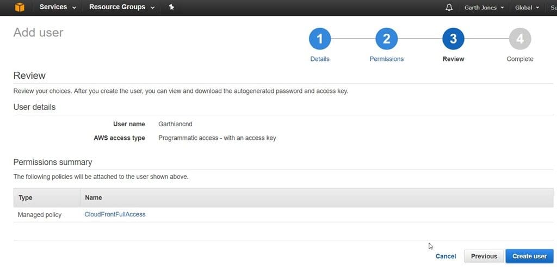
Task: Go to step 1 Details circle
Action: 320,39
